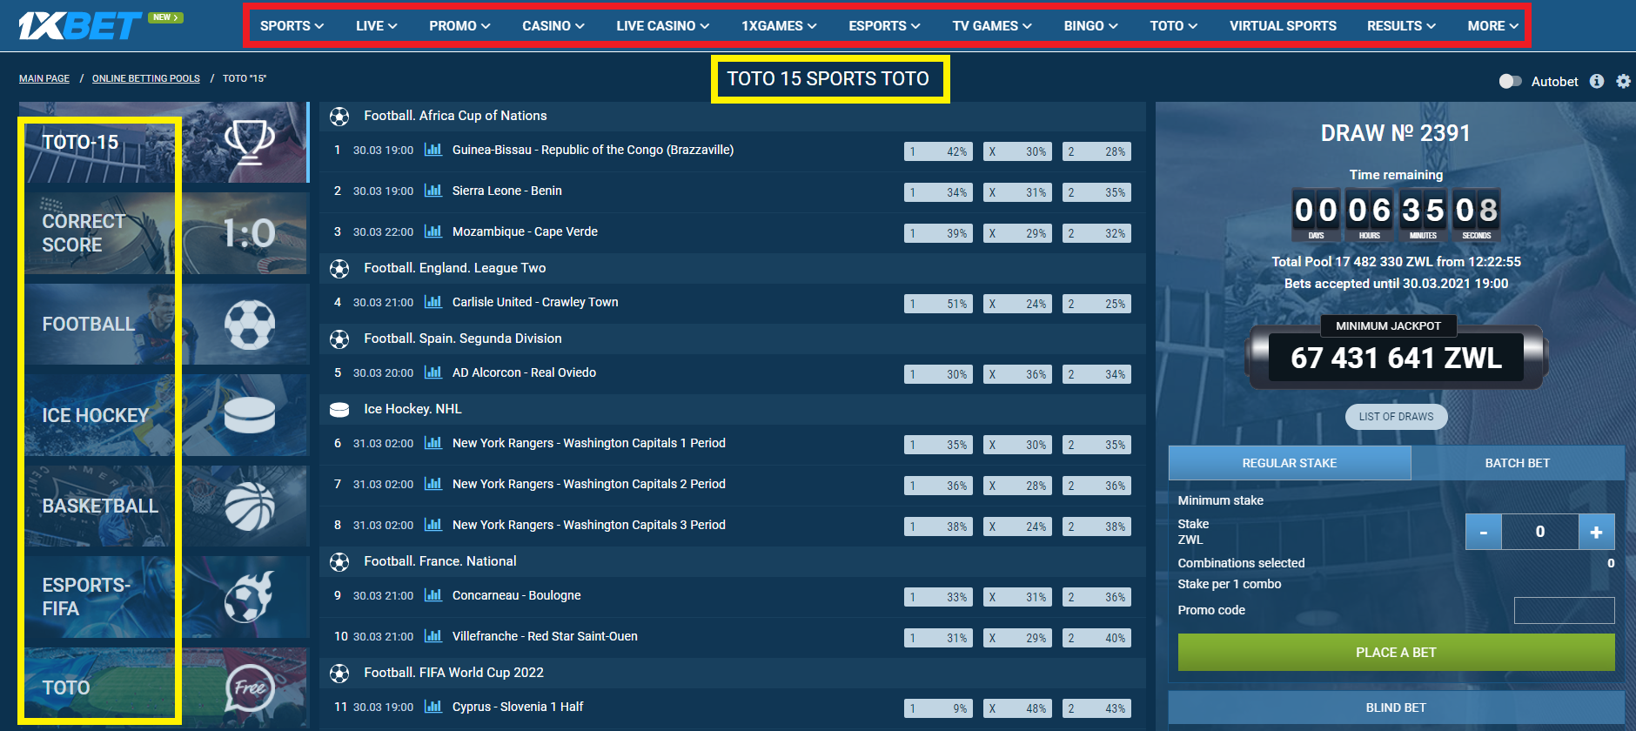Viewport: 1636px width, 731px height.
Task: Select the Ice Hockey toto tile
Action: (x=164, y=415)
